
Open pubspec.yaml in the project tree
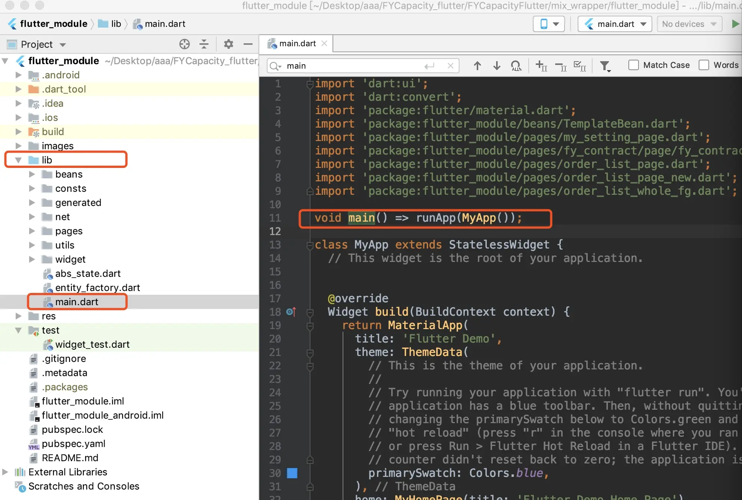point(73,444)
